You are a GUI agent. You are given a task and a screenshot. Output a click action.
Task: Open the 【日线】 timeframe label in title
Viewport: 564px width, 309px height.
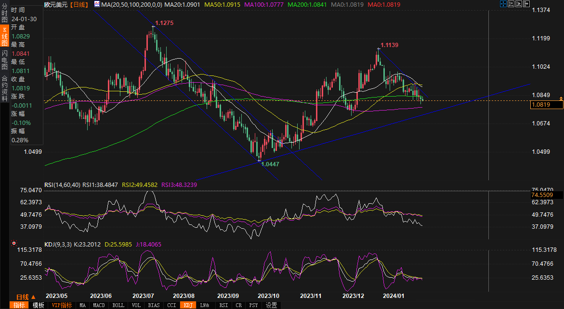[79, 4]
